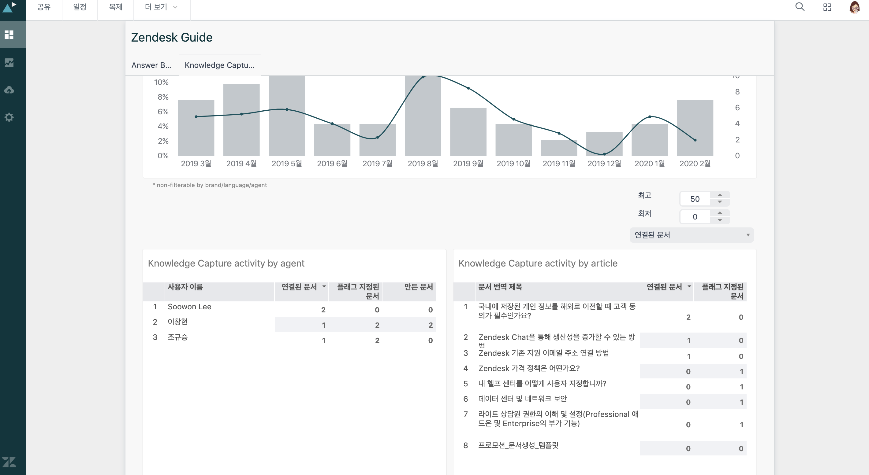Click the 2019 8월 chart bar
Viewport: 869px width, 475px height.
(423, 116)
